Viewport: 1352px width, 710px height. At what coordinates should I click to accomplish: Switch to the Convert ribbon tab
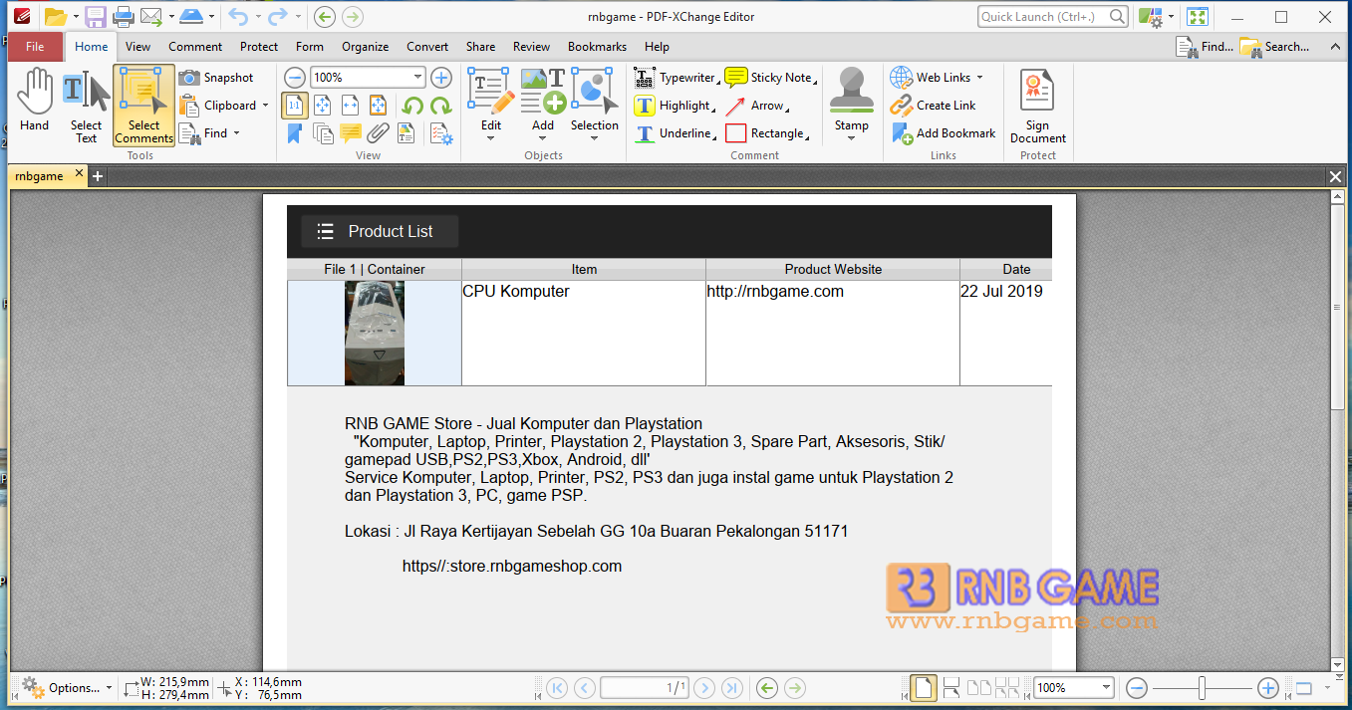tap(427, 47)
